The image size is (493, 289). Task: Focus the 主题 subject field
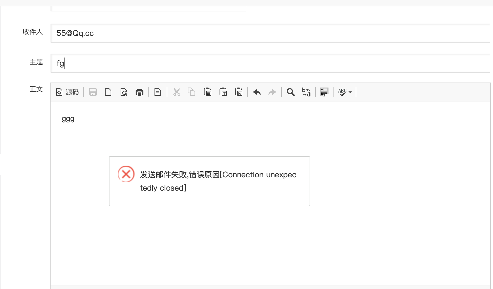pos(270,63)
